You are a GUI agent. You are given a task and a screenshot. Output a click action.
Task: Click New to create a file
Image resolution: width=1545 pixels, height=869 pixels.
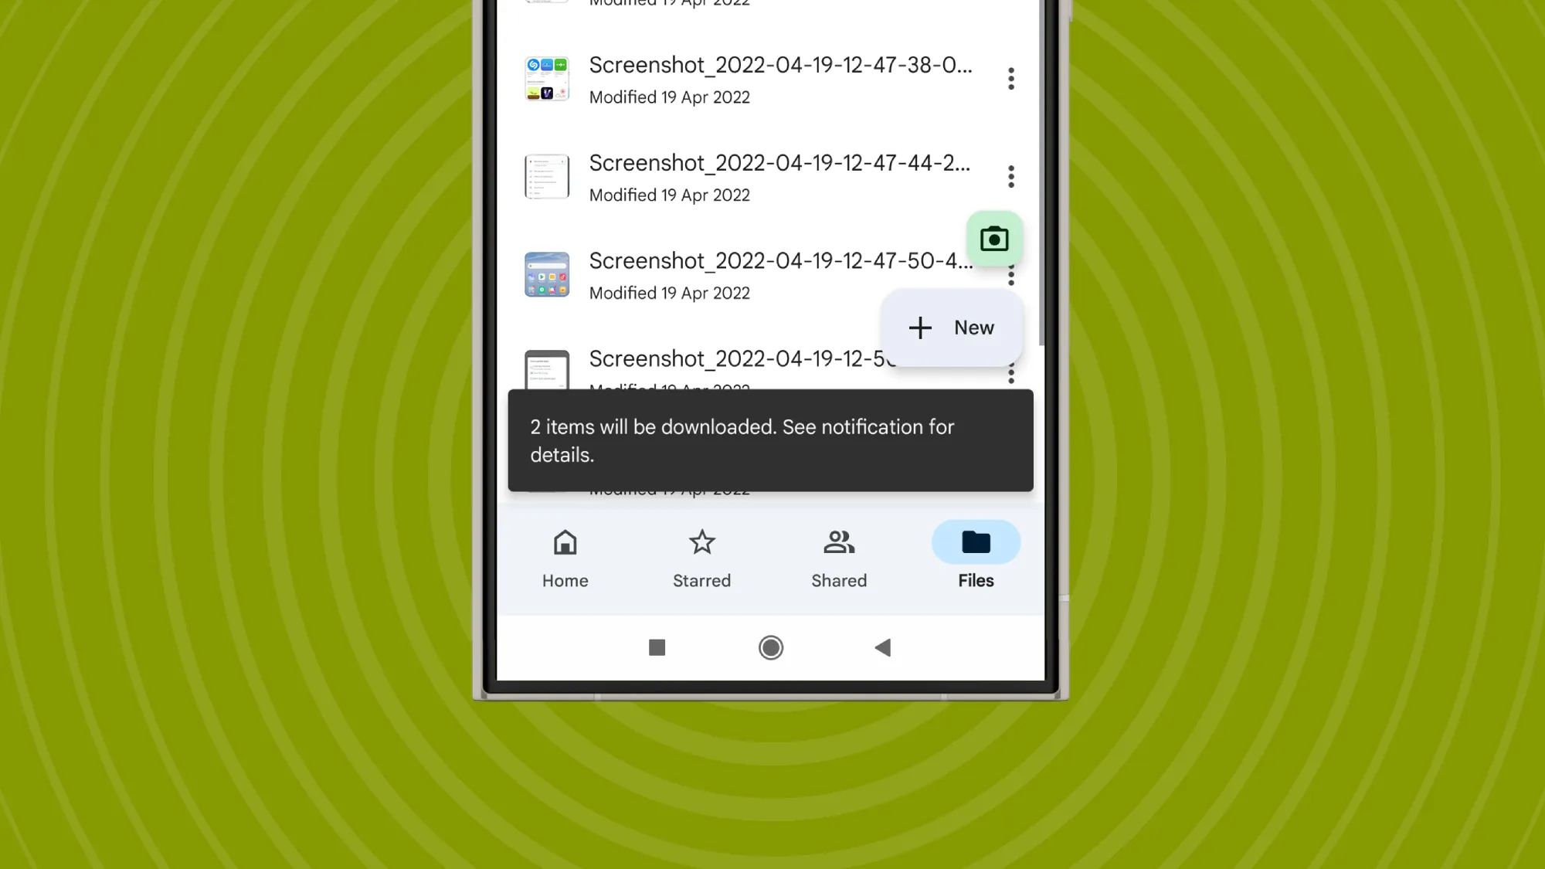(952, 328)
